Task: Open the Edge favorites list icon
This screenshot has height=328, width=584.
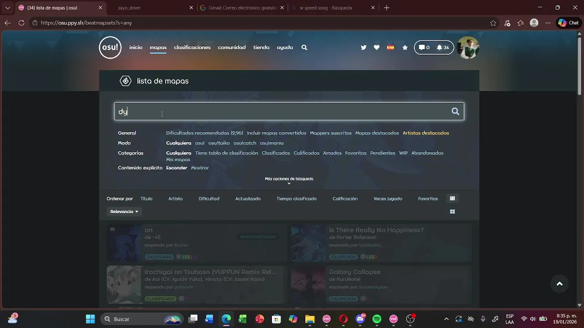Action: click(x=521, y=23)
